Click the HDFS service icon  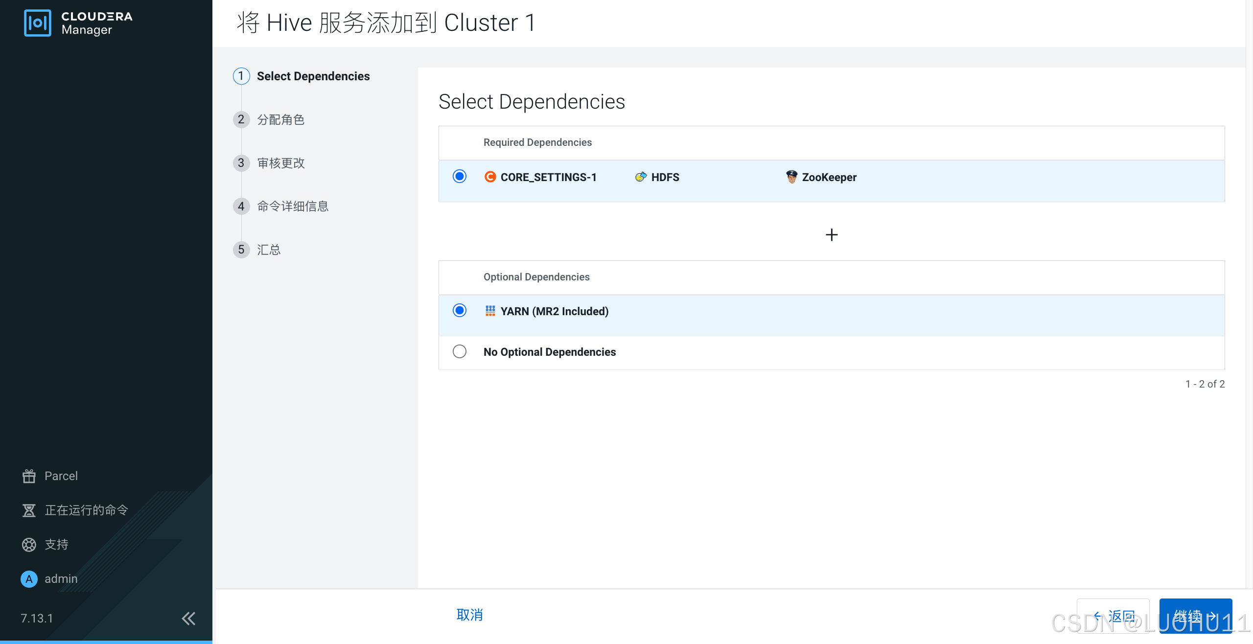point(640,177)
